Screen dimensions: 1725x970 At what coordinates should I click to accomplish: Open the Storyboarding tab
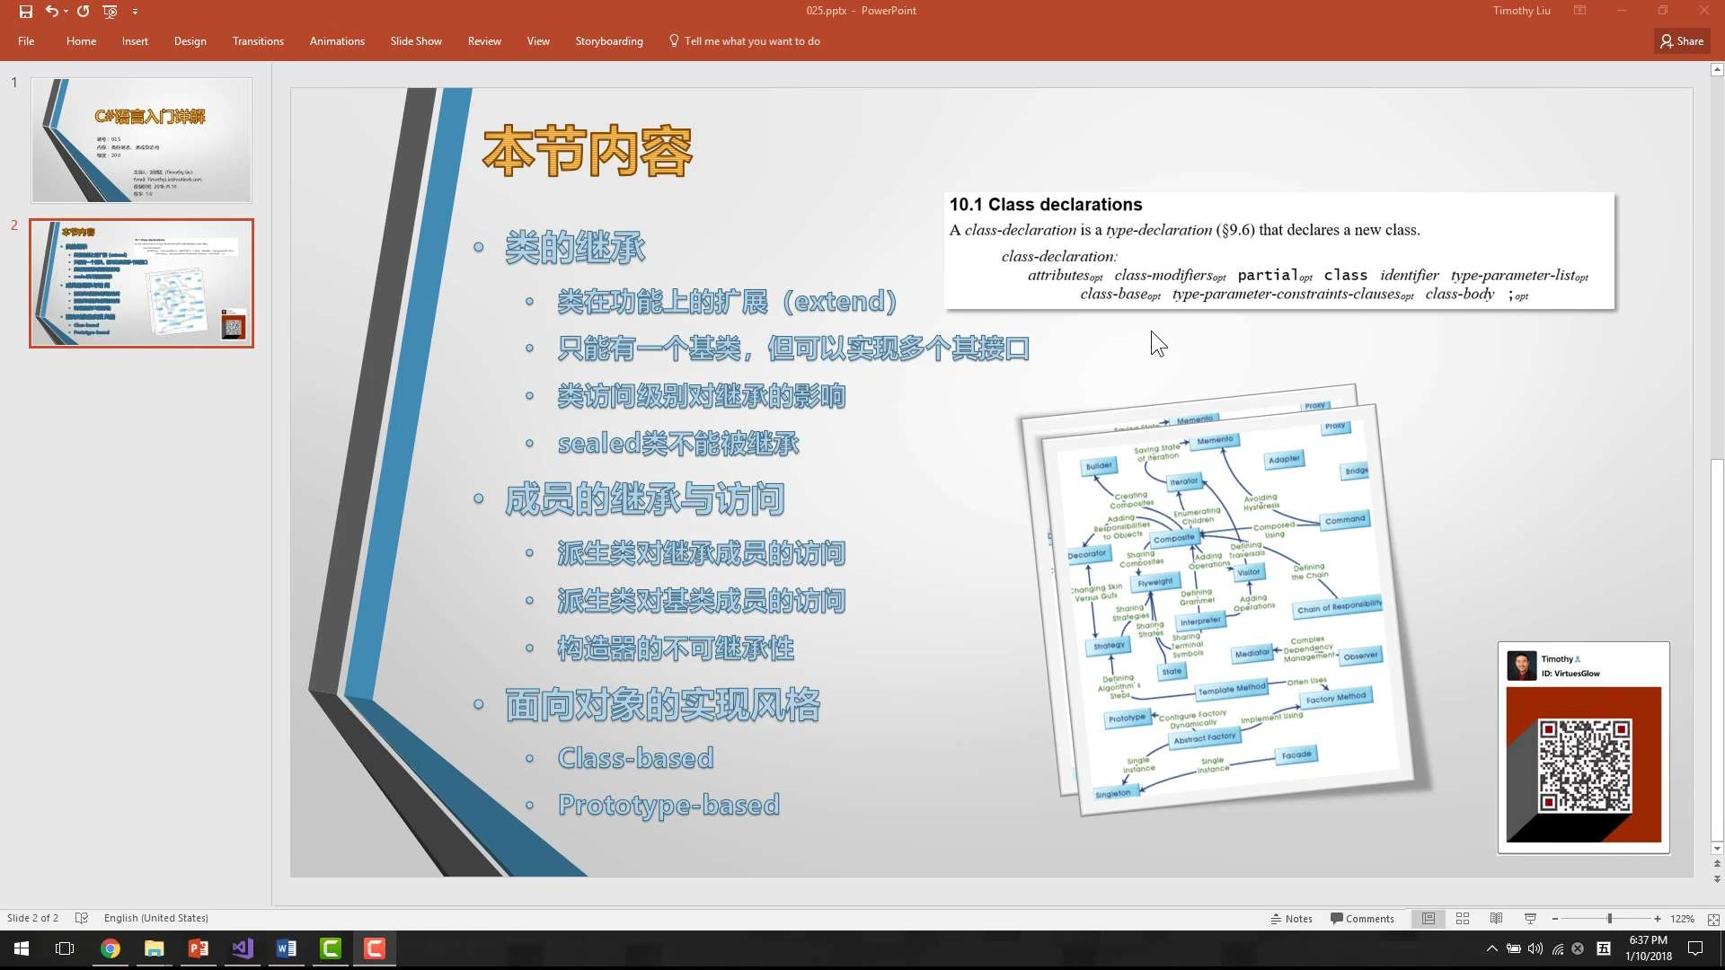tap(609, 41)
